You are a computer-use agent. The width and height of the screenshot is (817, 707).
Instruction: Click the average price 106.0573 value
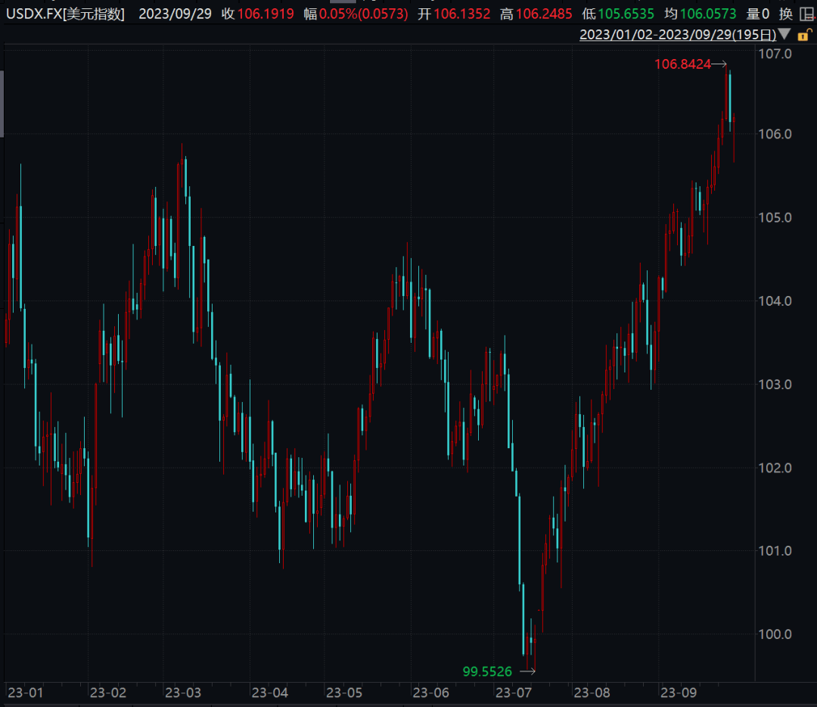[708, 14]
